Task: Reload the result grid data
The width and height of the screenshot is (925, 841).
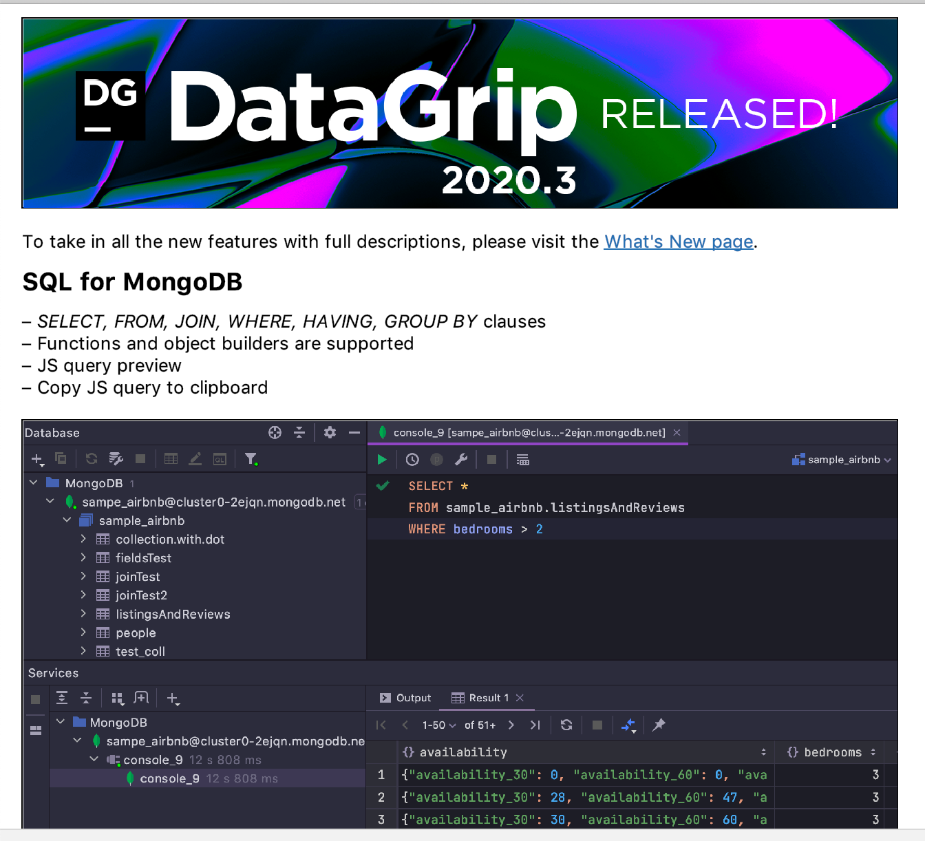Action: [x=566, y=725]
